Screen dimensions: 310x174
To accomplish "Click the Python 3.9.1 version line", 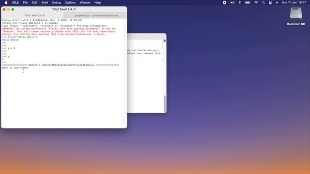I will pos(42,20).
